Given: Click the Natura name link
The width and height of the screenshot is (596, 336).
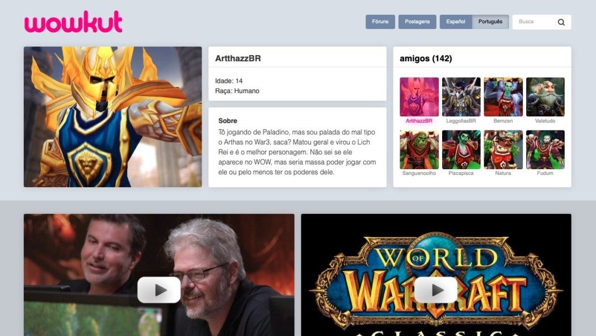Looking at the screenshot, I should point(503,173).
